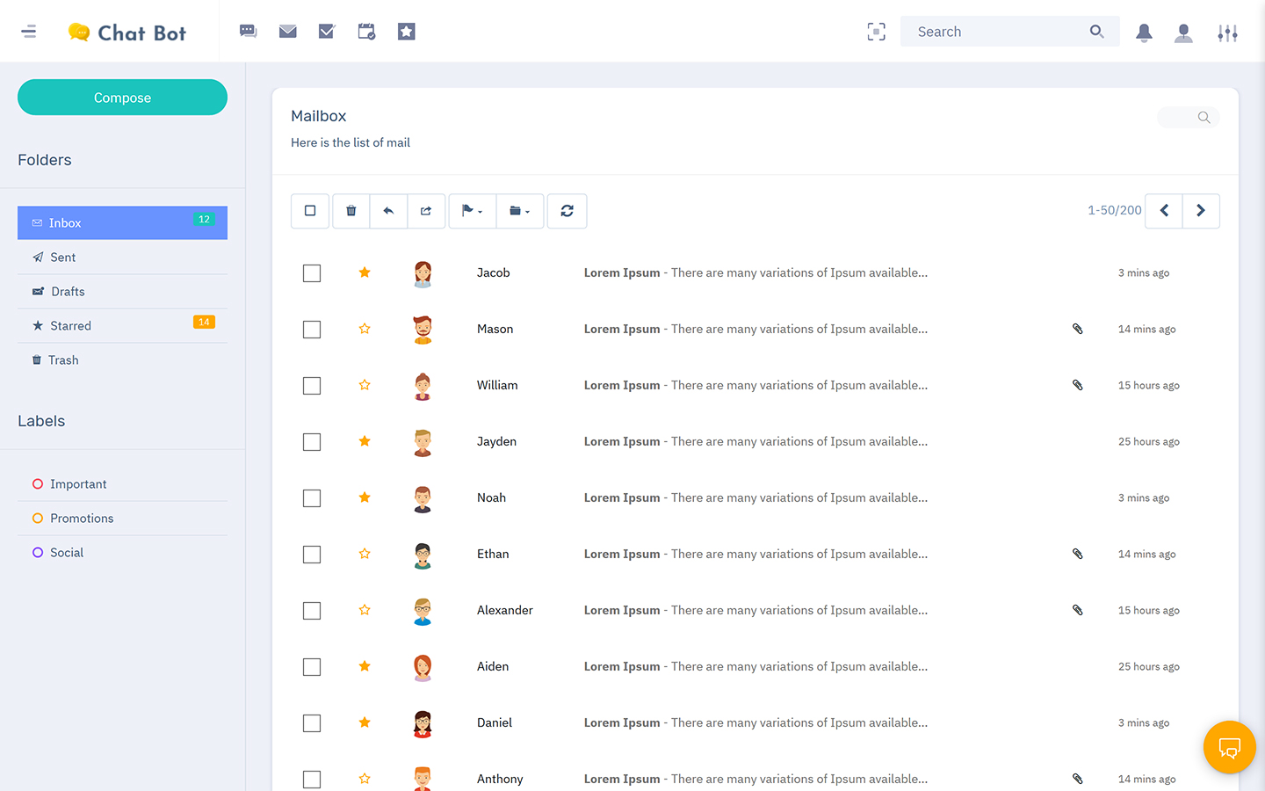1265x791 pixels.
Task: Refresh the mailbox list
Action: click(x=567, y=211)
